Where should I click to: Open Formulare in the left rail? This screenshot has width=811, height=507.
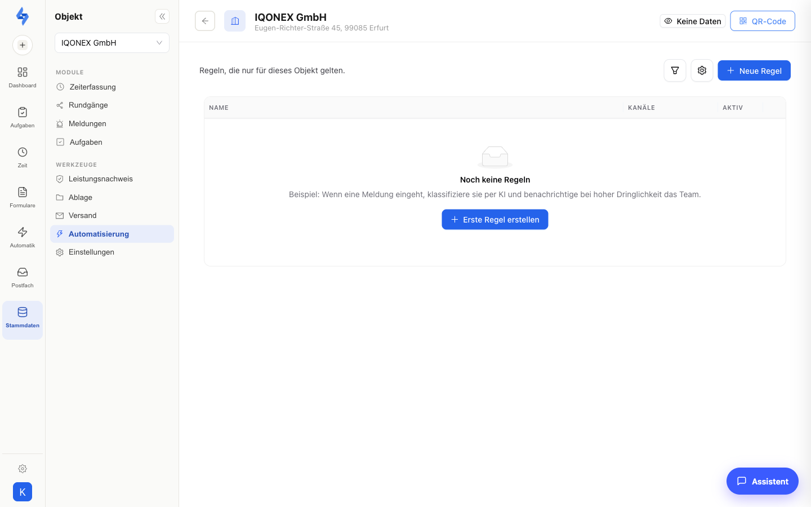tap(23, 198)
